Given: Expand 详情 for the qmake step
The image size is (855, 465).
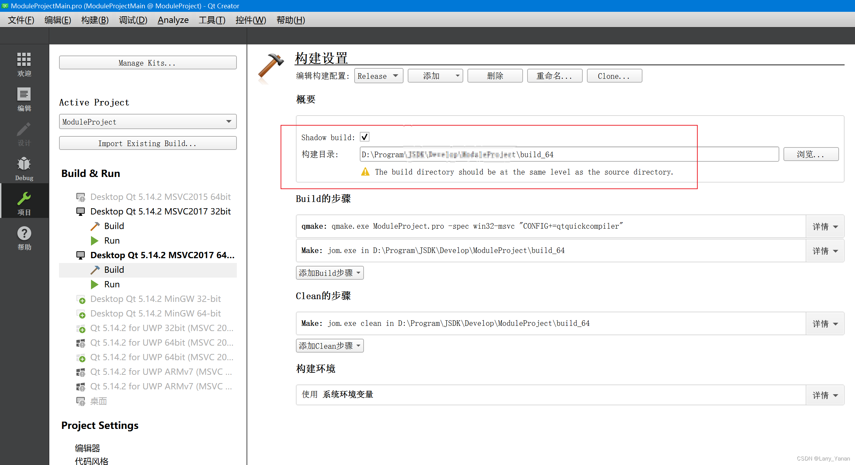Looking at the screenshot, I should (825, 226).
